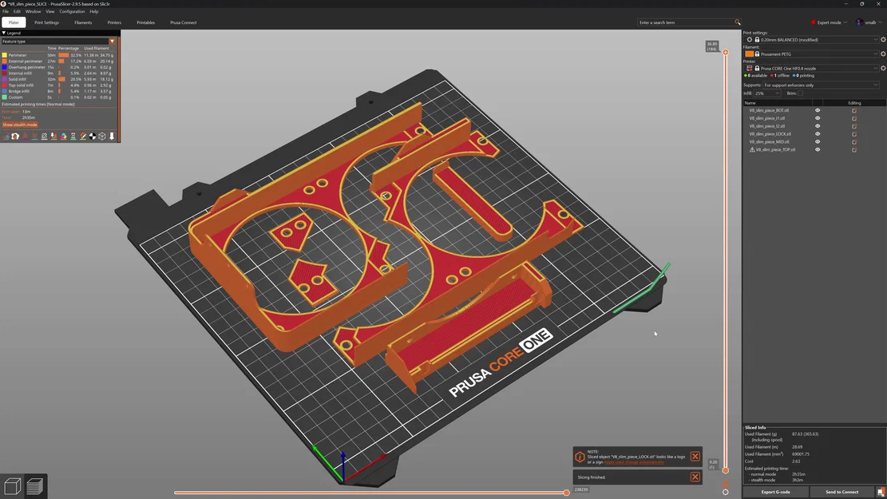Viewport: 887px width, 499px height.
Task: Close the LOCK.stl logo note notification
Action: coord(695,457)
